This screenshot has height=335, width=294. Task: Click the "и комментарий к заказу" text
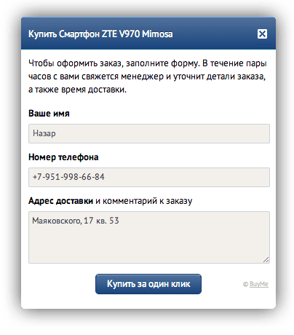144,201
